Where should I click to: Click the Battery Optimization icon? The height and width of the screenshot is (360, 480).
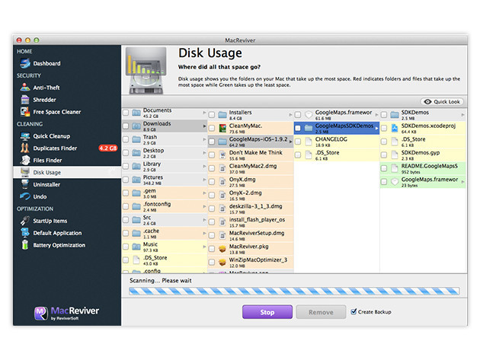[x=25, y=244]
